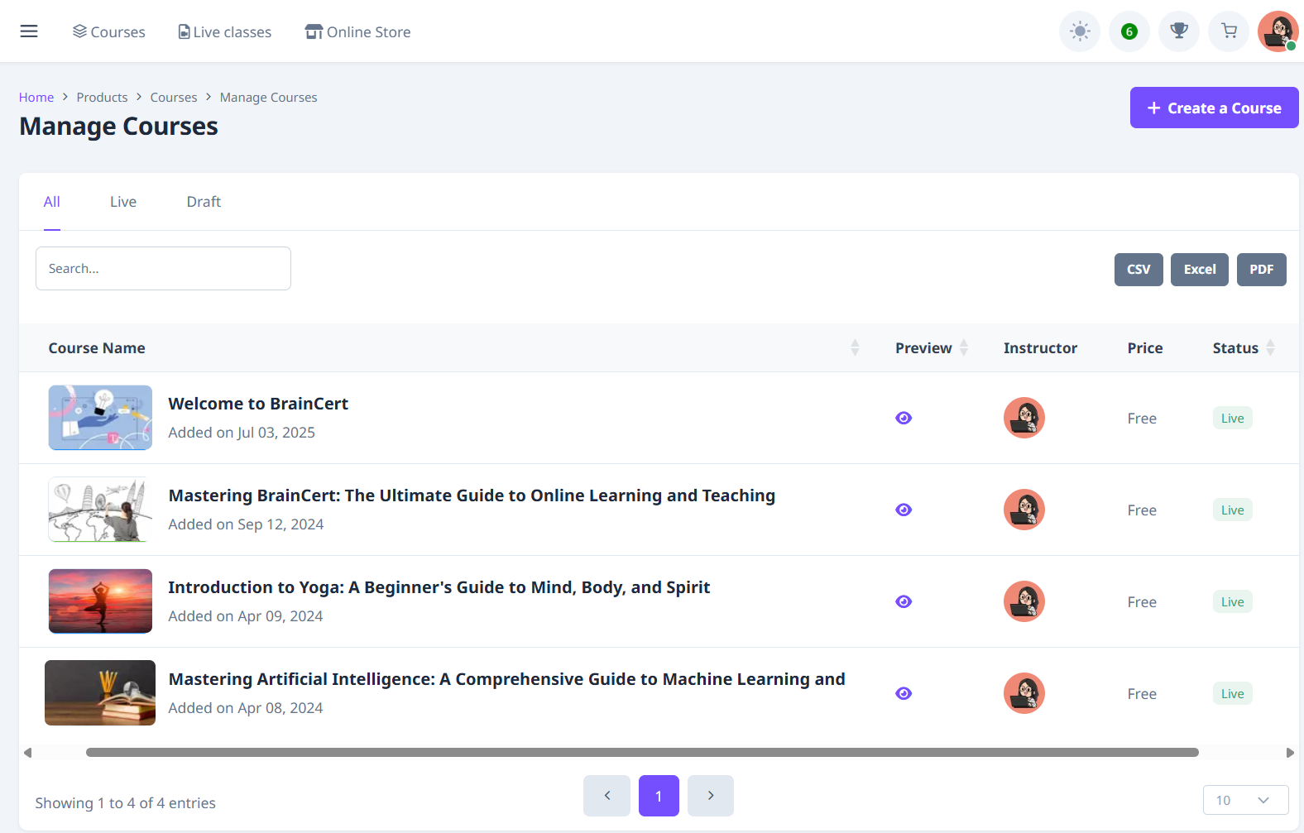Preview Introduction to Yoga eye icon

[904, 601]
